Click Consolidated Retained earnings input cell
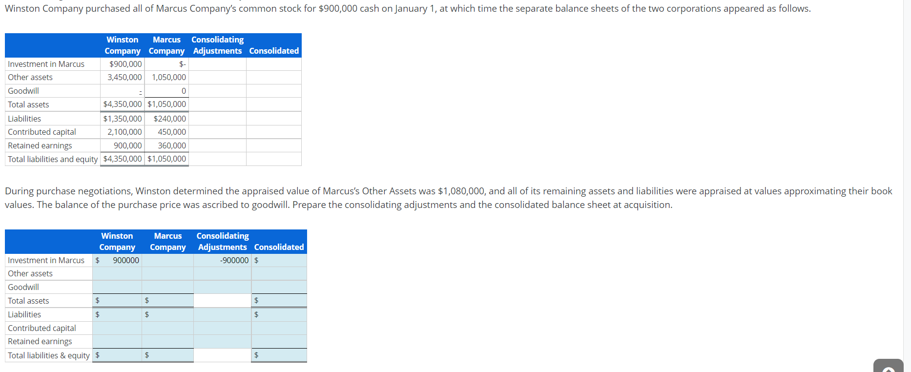911x372 pixels. [x=279, y=341]
